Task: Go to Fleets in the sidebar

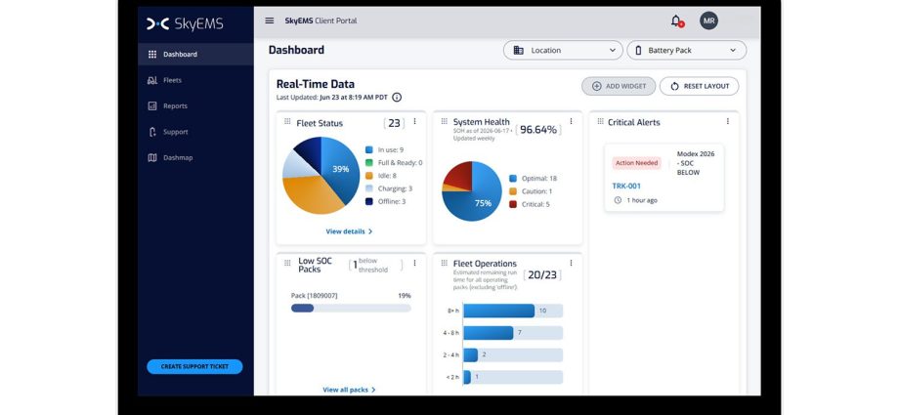Action: click(195, 80)
